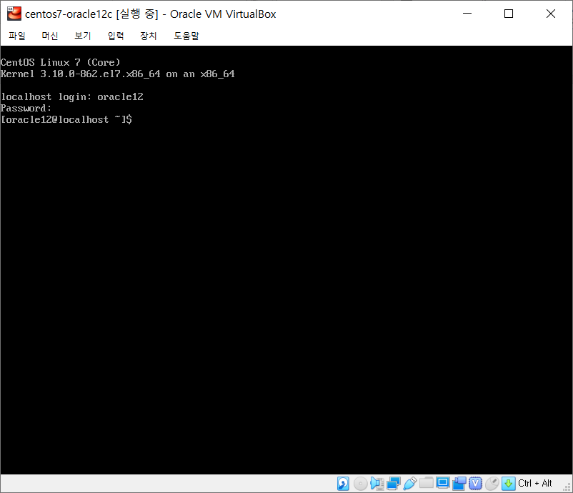Maximize the VirtualBox window
The width and height of the screenshot is (573, 493).
509,14
